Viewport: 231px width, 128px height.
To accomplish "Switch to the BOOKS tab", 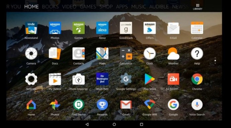I will 50,7.
